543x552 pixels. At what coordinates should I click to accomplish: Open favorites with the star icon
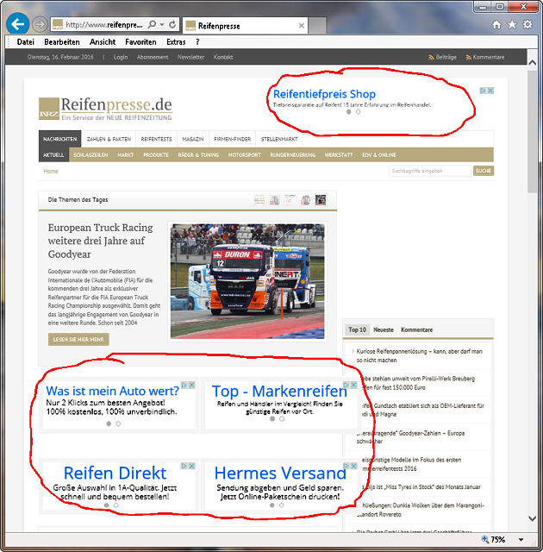pos(512,25)
